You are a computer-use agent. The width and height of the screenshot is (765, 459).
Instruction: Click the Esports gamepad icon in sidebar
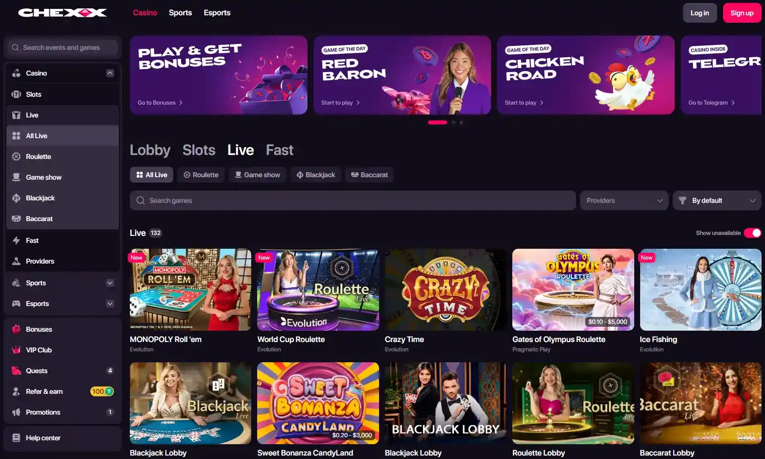(16, 304)
